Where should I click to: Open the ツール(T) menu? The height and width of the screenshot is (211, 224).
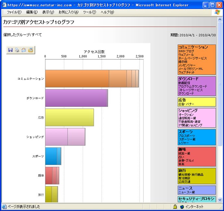pyautogui.click(x=89, y=12)
